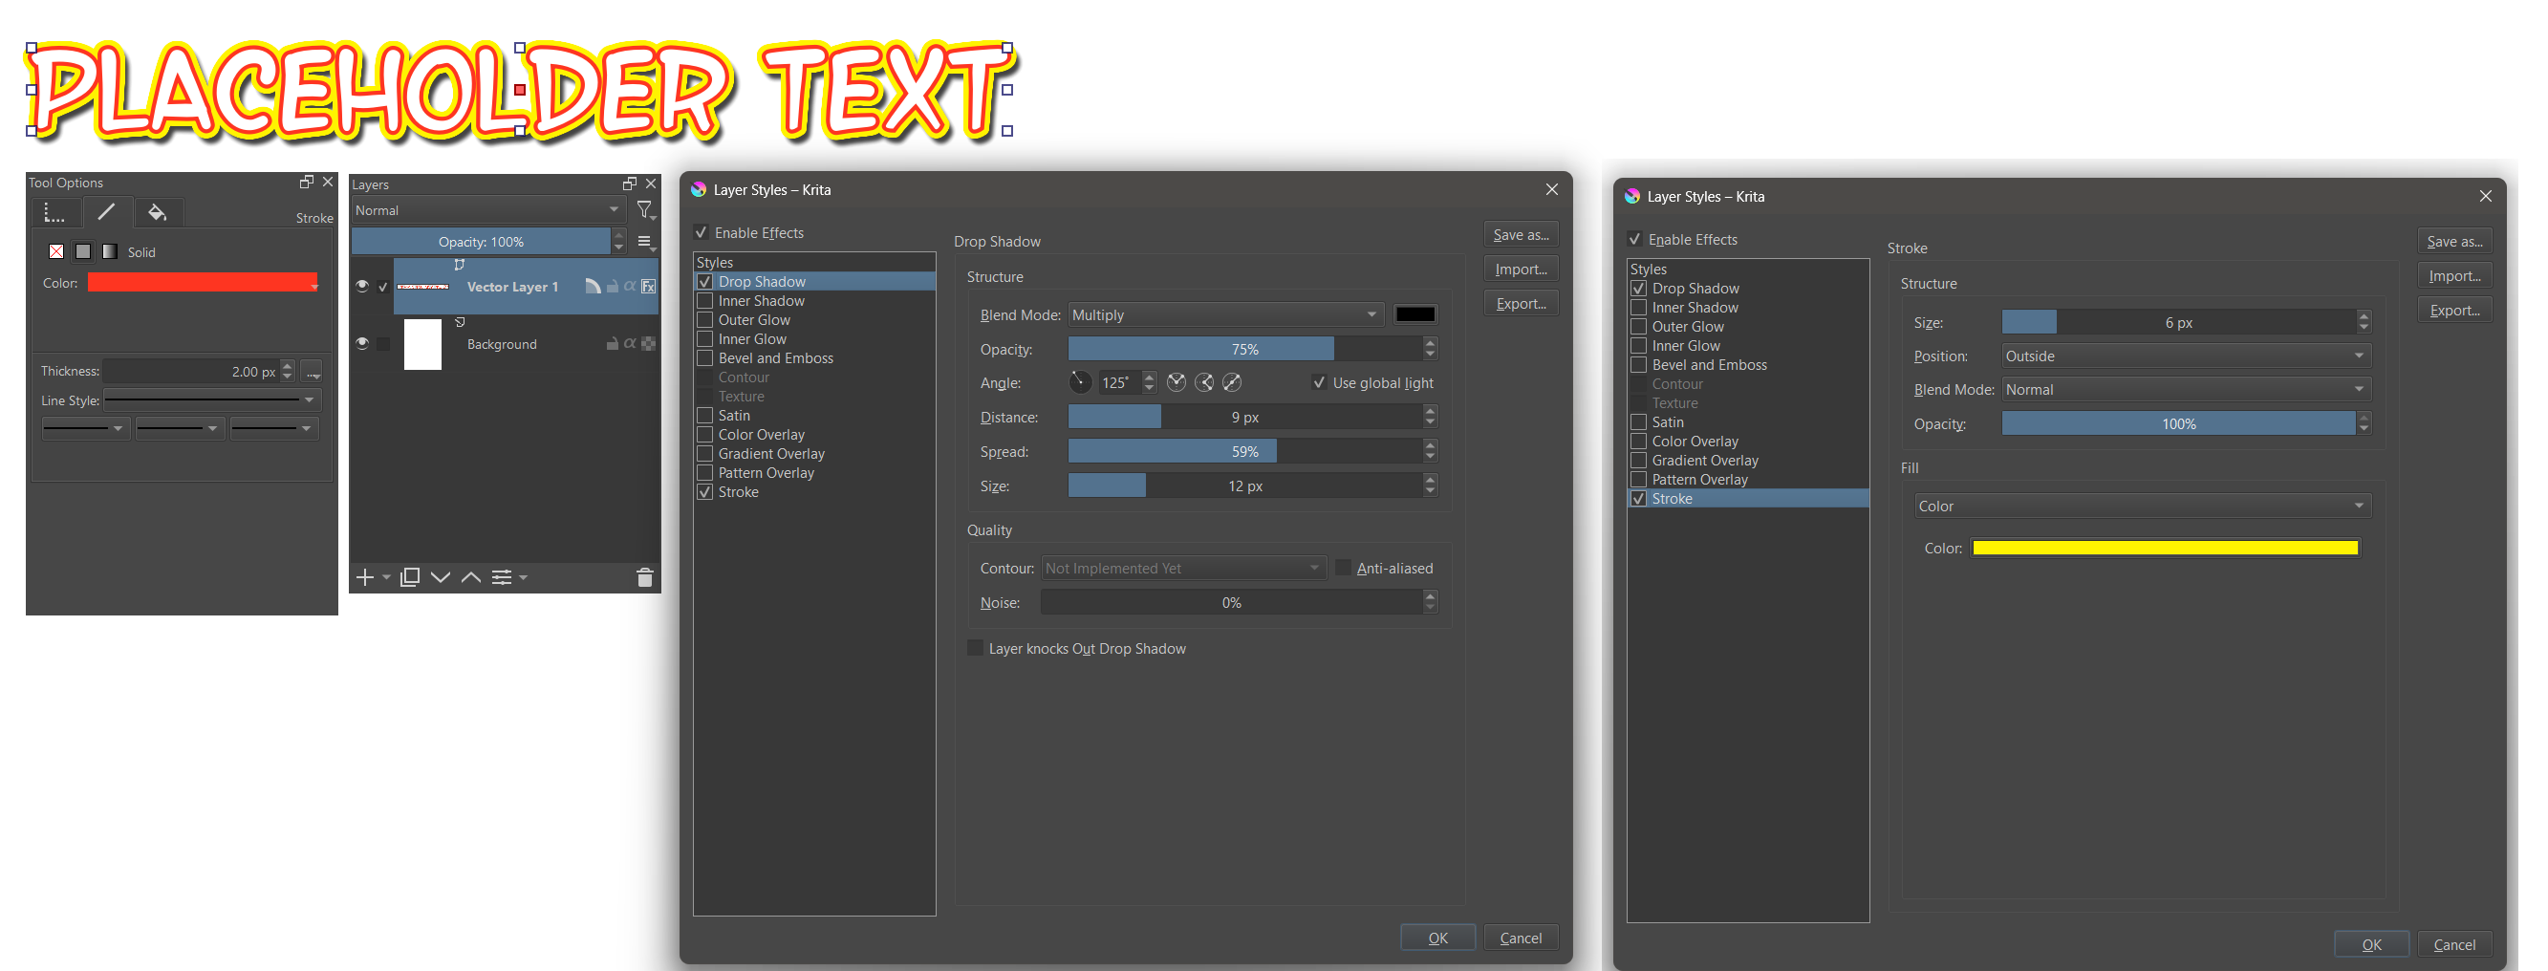Select the solid stroke gray square icon
Screen dimensions: 2548x971
pos(83,251)
